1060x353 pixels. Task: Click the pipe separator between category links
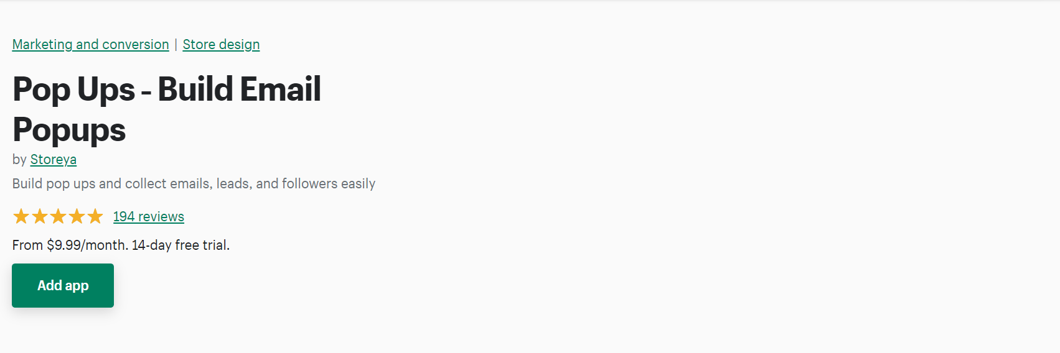coord(176,45)
